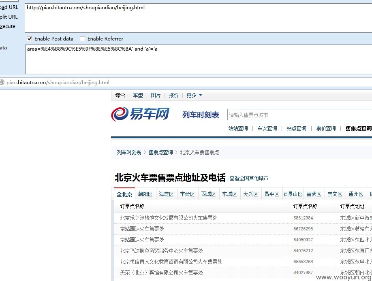Focus the 请输入售票点城市 search box
Viewport: 372px width, 281px height.
299,115
